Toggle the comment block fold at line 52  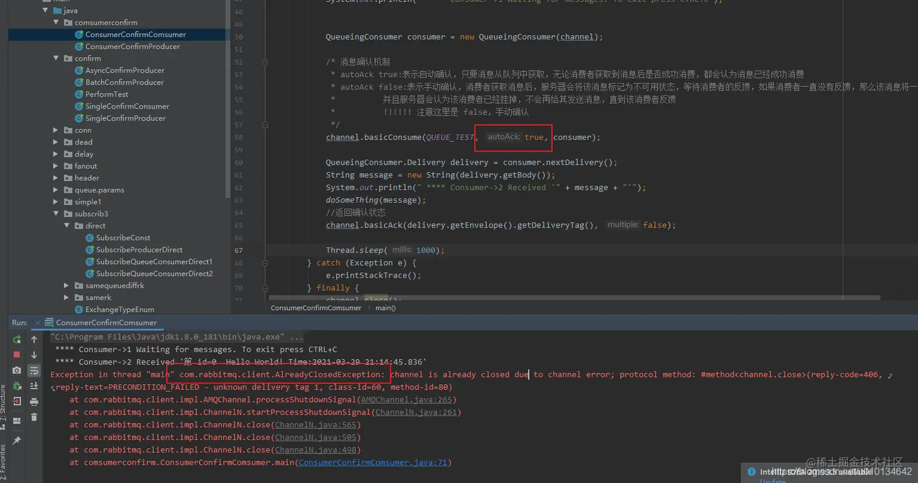[265, 62]
